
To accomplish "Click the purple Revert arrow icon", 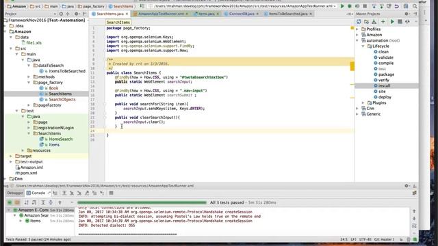I will (x=396, y=6).
